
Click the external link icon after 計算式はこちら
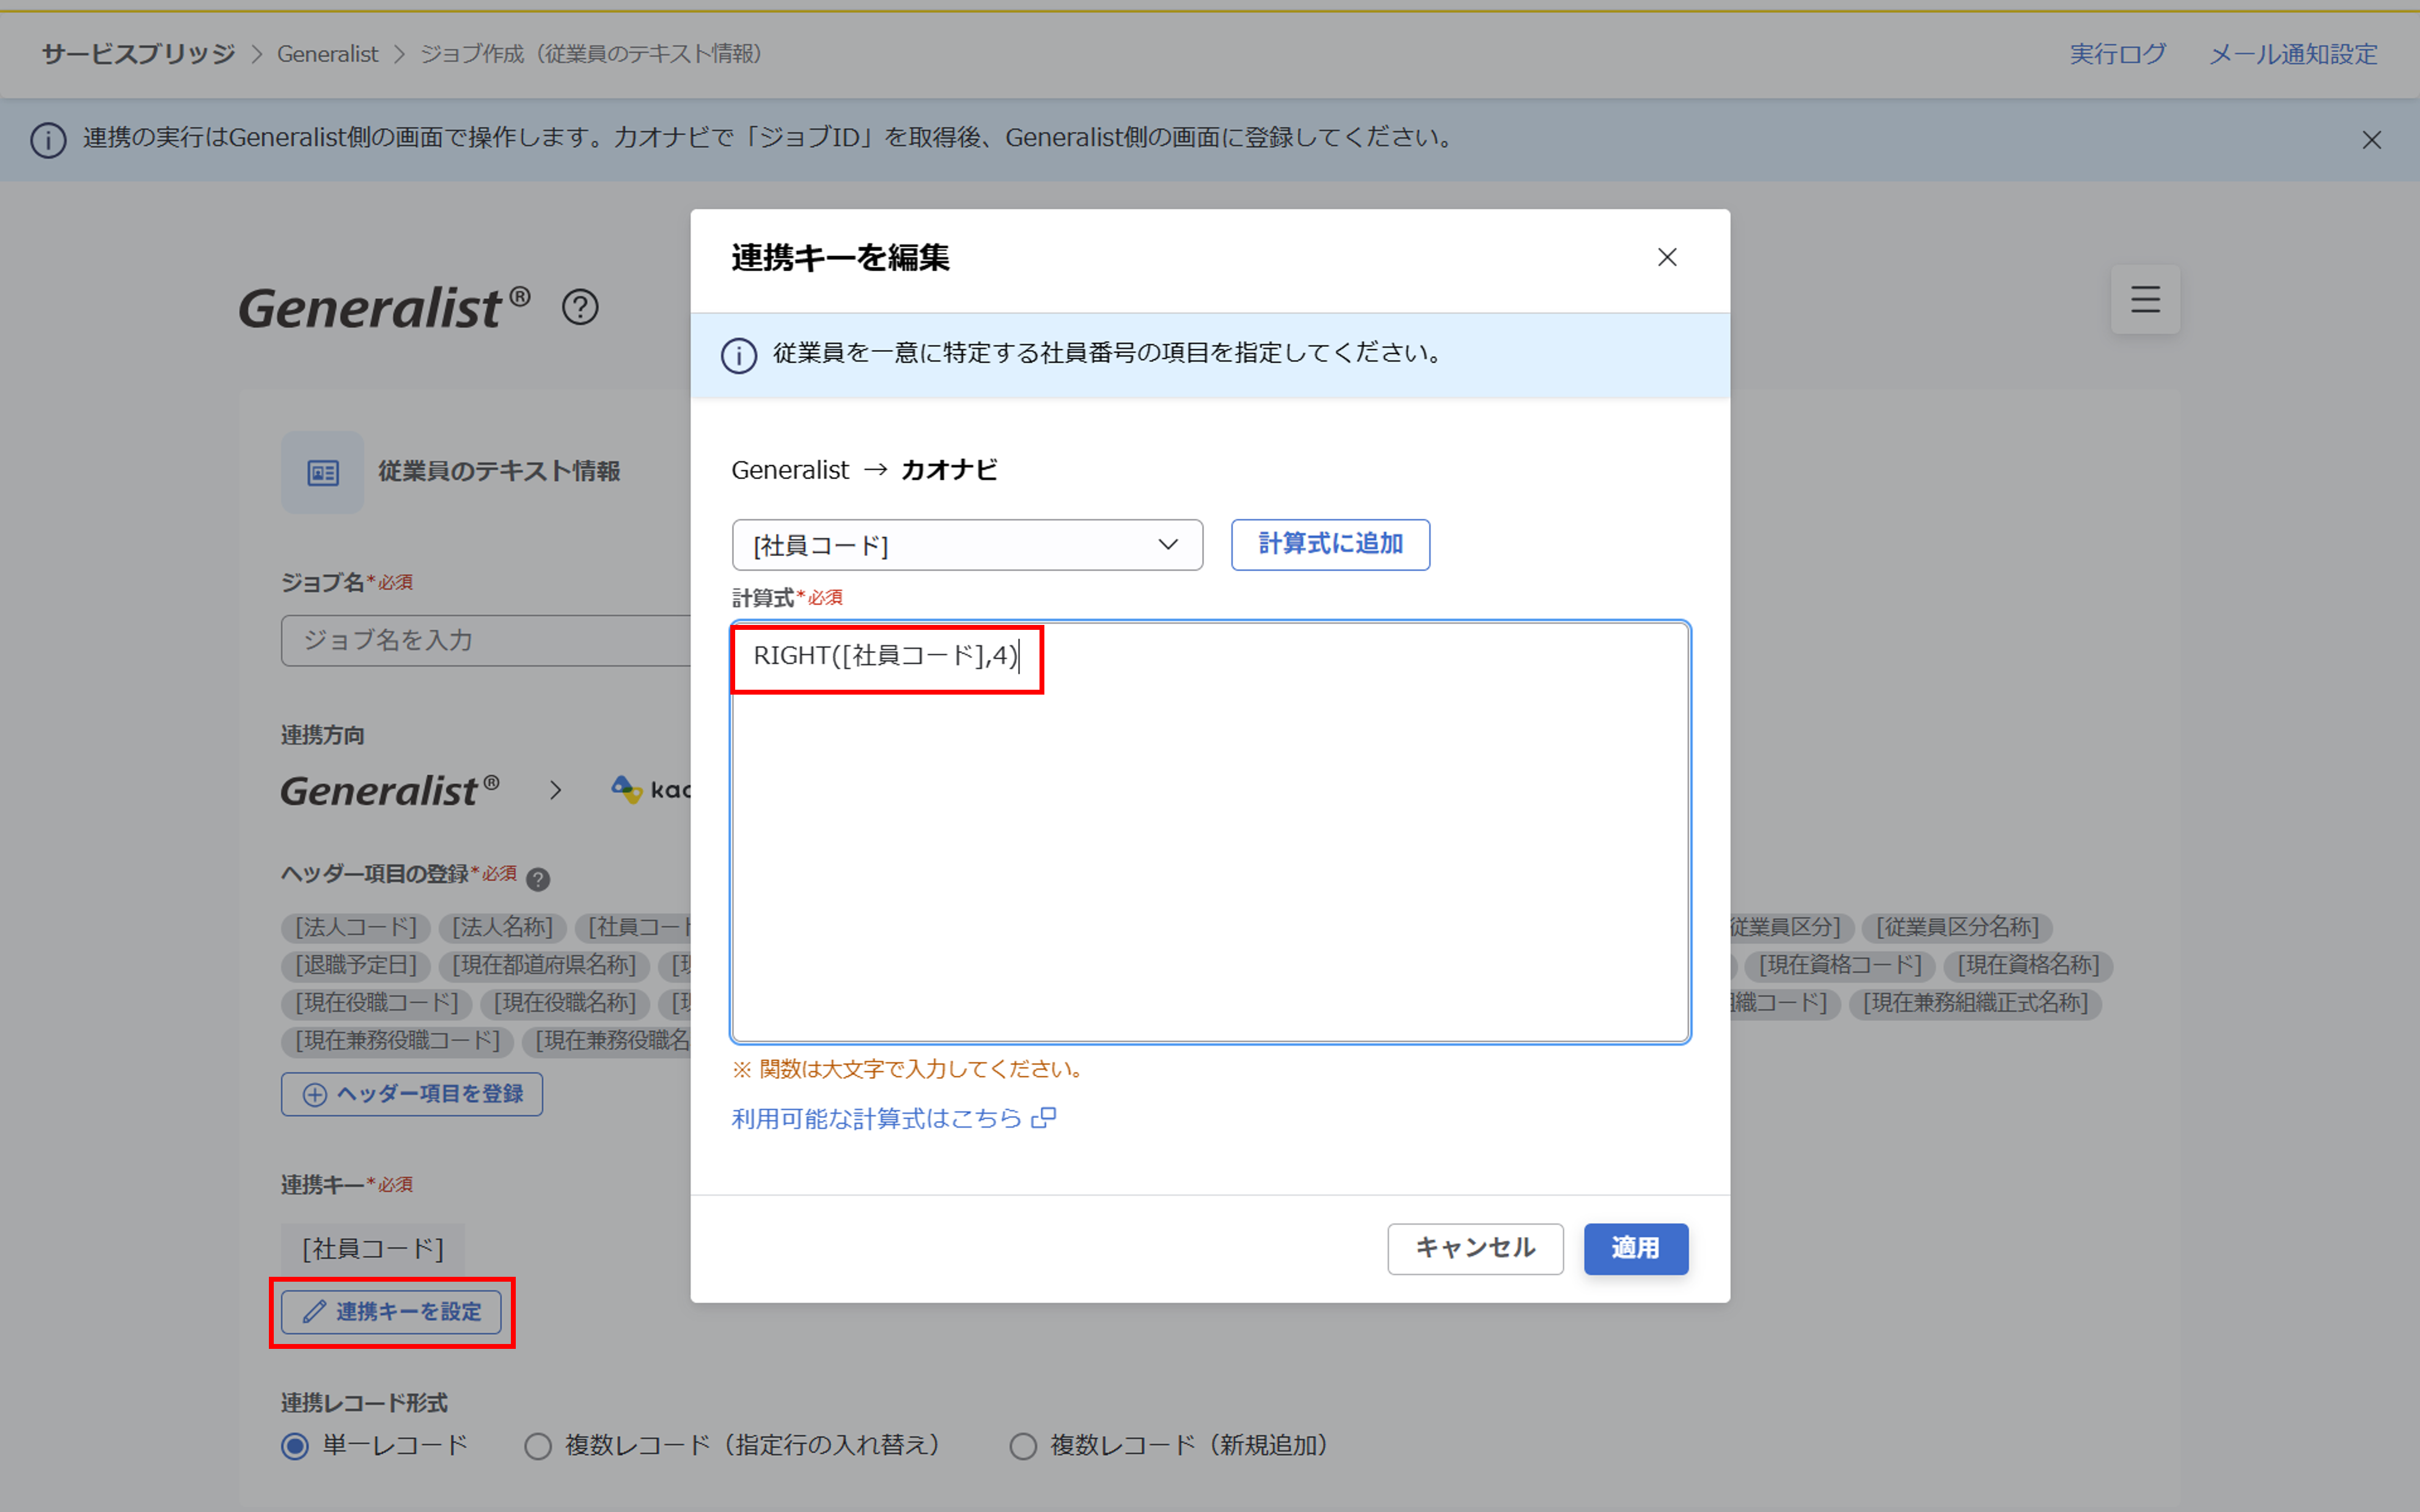point(1043,1118)
